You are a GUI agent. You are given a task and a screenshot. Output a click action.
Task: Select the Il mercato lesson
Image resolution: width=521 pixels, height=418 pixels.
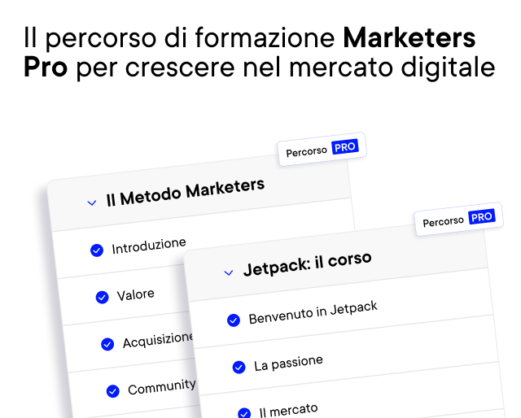coord(288,408)
